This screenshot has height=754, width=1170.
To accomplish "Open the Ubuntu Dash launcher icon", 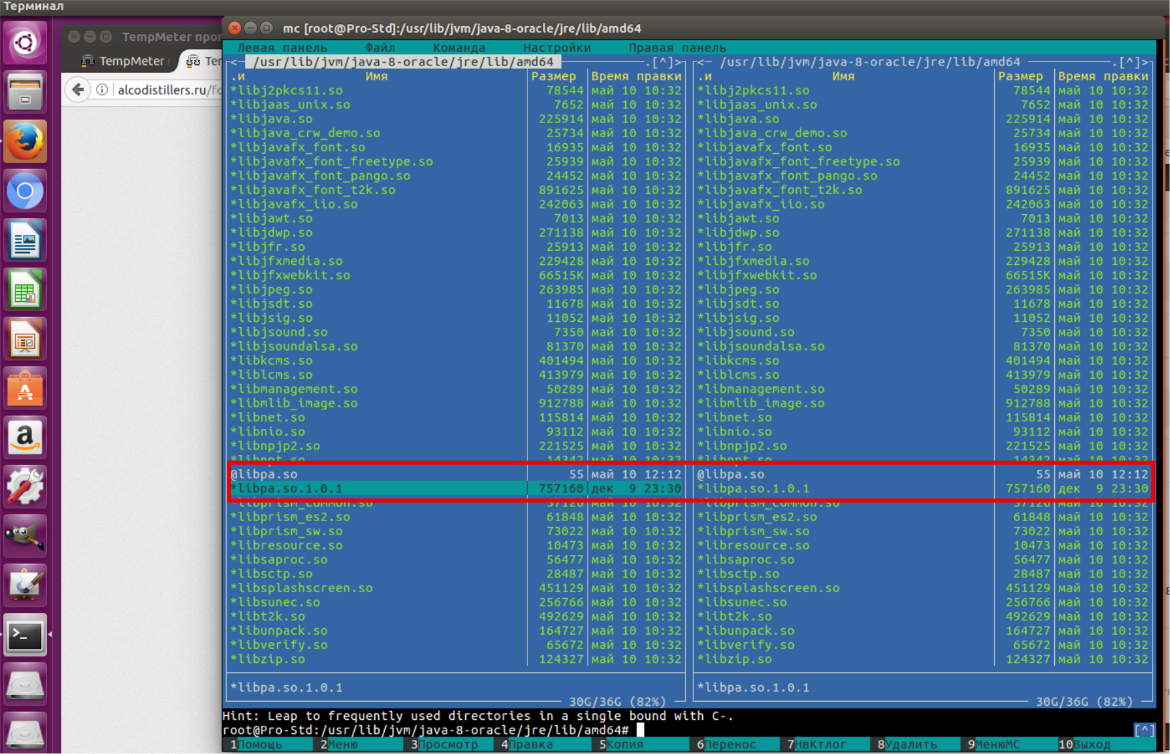I will pyautogui.click(x=25, y=43).
